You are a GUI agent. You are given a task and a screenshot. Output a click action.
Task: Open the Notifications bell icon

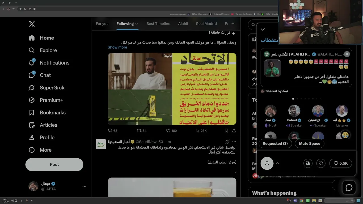(32, 63)
